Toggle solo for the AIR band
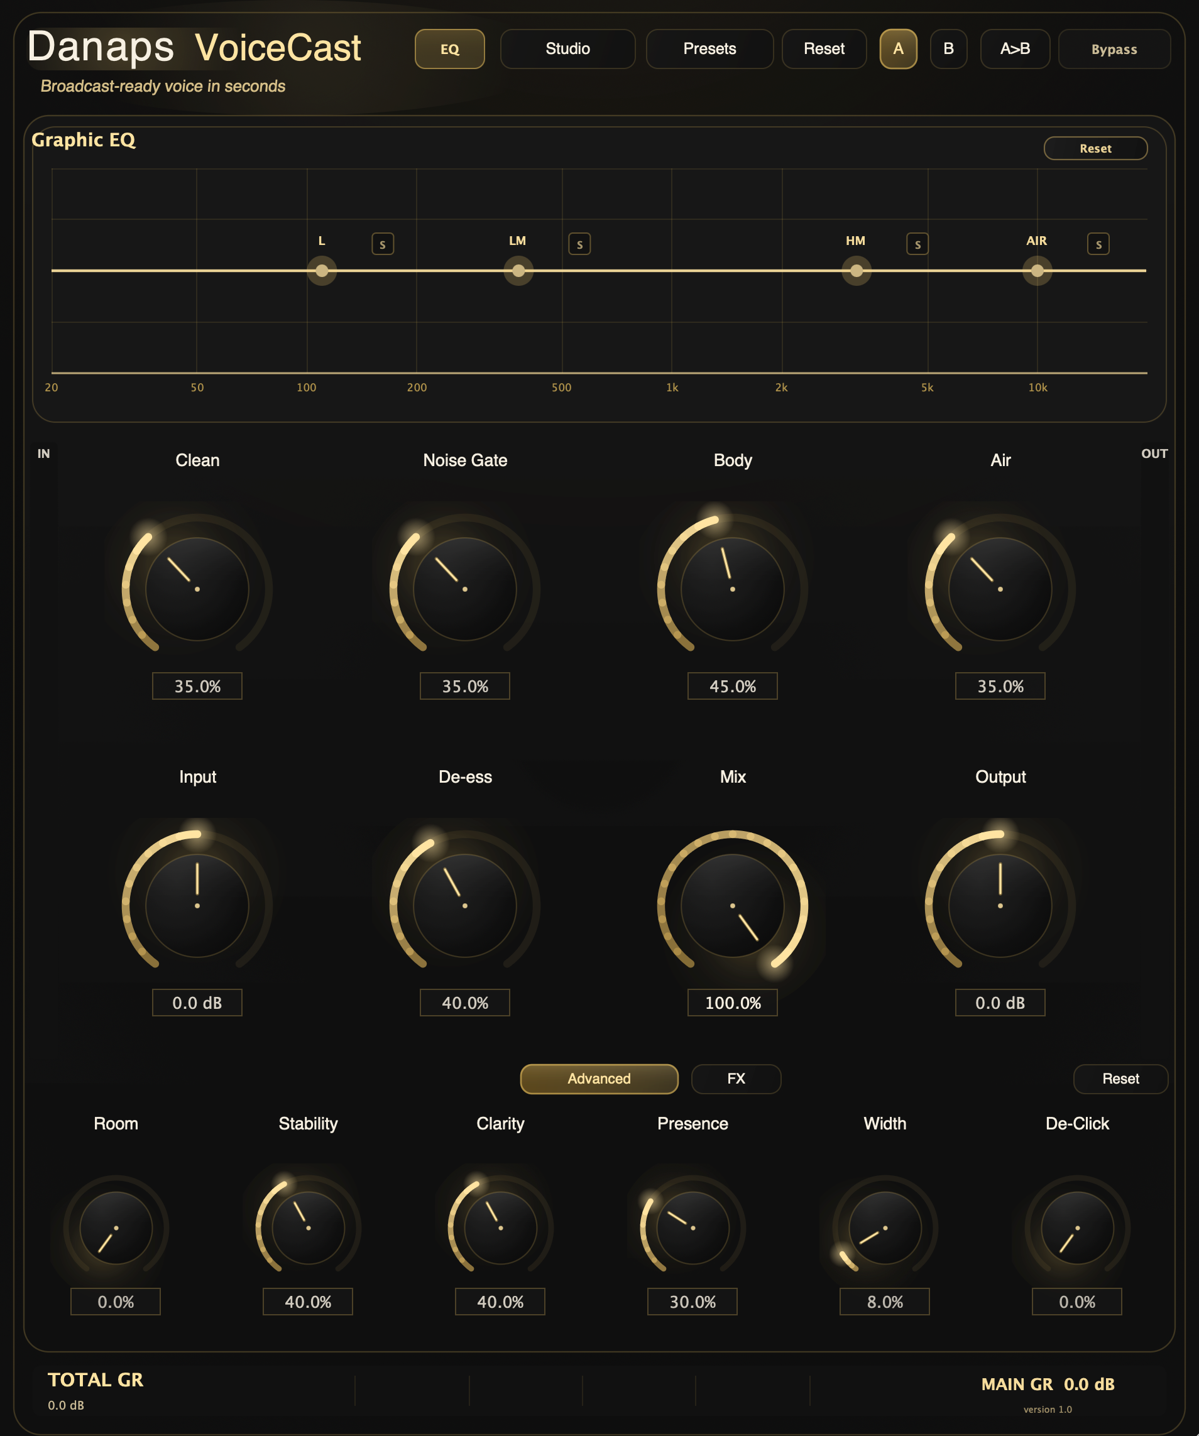The width and height of the screenshot is (1199, 1436). pyautogui.click(x=1098, y=244)
